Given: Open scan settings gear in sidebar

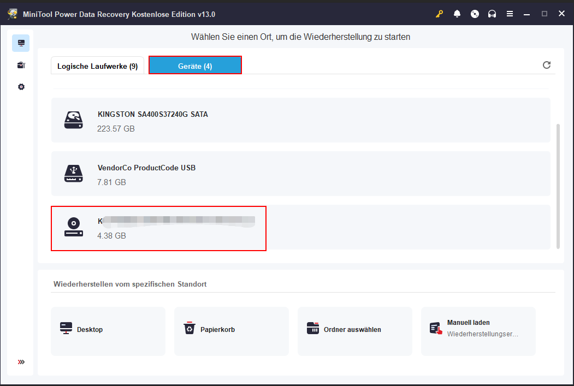Looking at the screenshot, I should coord(21,87).
